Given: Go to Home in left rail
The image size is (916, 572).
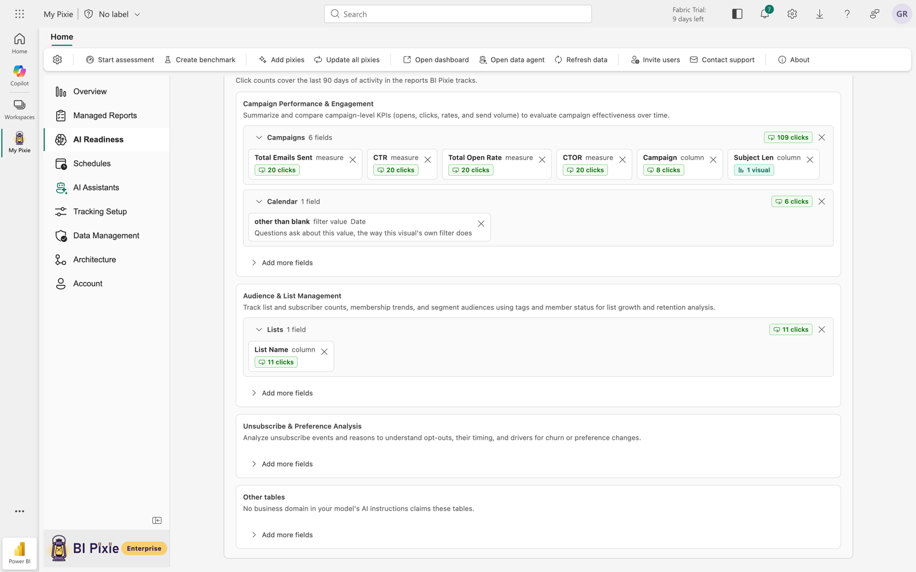Looking at the screenshot, I should (19, 43).
